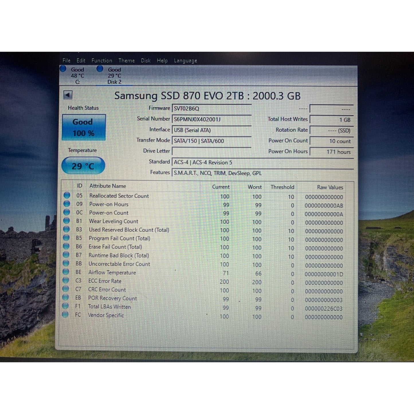This screenshot has width=414, height=414.
Task: Click the status orb for Program Fail Count
Action: [x=66, y=238]
